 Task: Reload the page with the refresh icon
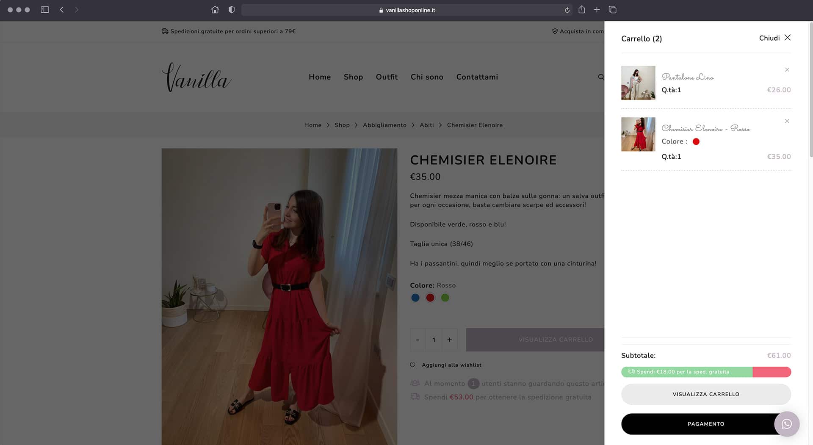click(x=567, y=10)
